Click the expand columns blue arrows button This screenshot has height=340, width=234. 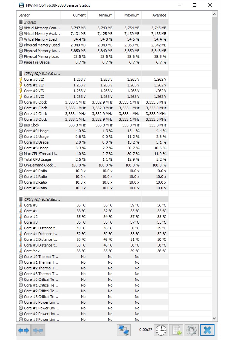pos(24,330)
